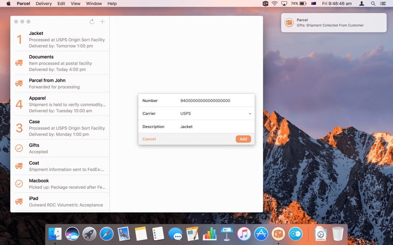Open Messages in the Dock

pyautogui.click(x=175, y=234)
